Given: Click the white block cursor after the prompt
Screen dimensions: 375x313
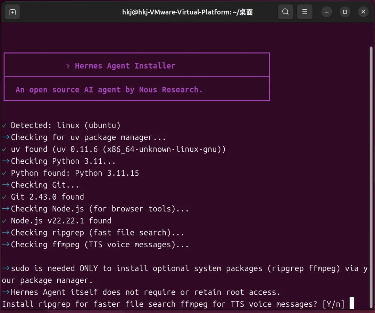Looking at the screenshot, I should click(352, 304).
